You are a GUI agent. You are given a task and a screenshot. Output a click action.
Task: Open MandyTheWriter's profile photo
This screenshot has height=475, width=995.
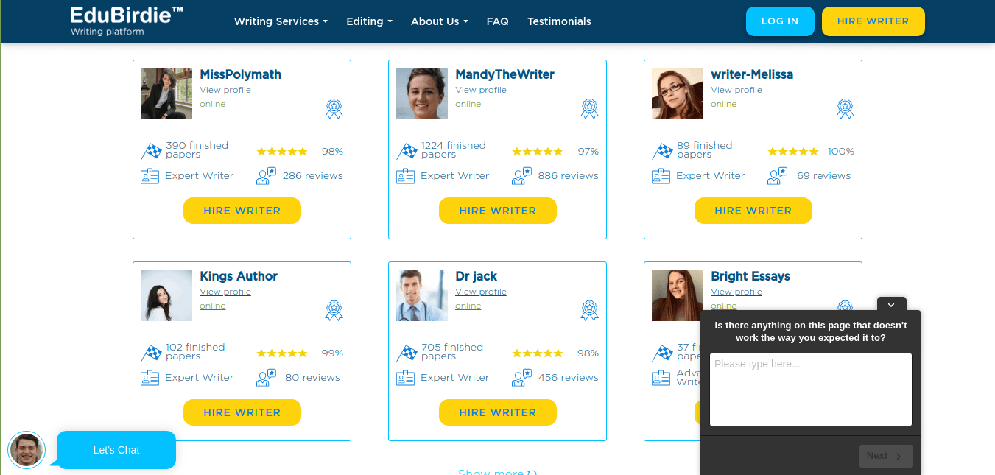point(422,94)
